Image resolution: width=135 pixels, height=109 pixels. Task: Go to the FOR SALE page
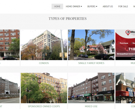(x=123, y=7)
